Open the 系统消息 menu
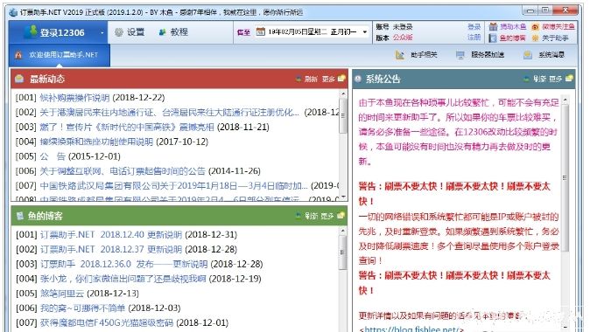The width and height of the screenshot is (590, 332). [551, 55]
